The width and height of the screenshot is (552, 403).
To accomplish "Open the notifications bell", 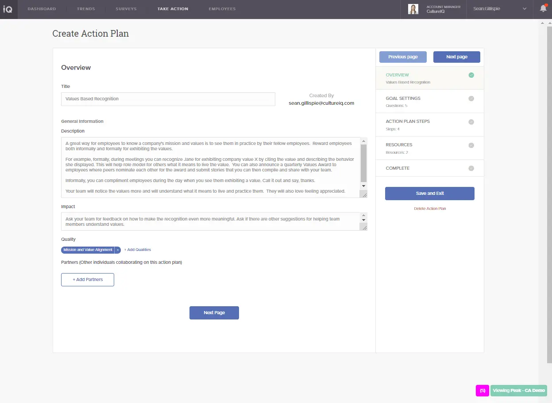I will [x=543, y=8].
